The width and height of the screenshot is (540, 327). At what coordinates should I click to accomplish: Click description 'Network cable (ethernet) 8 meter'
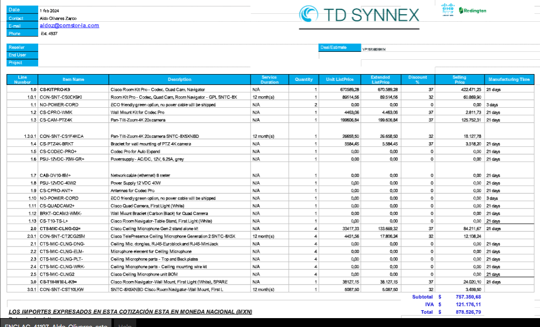coord(141,175)
